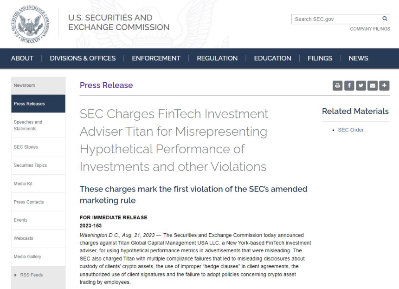The image size is (399, 289).
Task: Go to the Enforcement section
Action: 156,58
